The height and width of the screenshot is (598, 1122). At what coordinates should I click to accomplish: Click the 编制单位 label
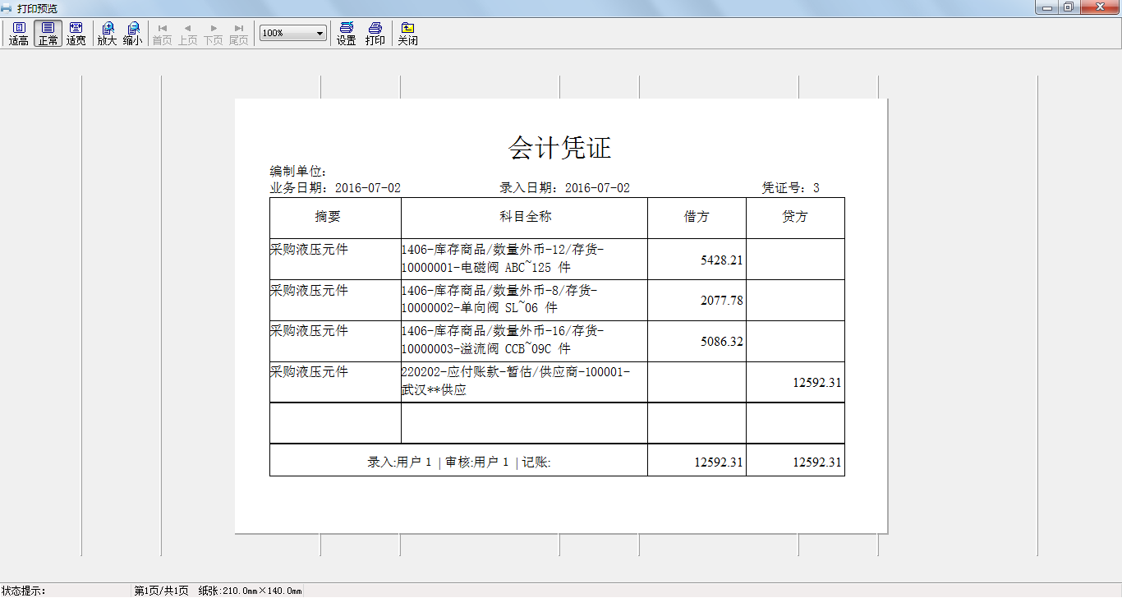(x=299, y=172)
